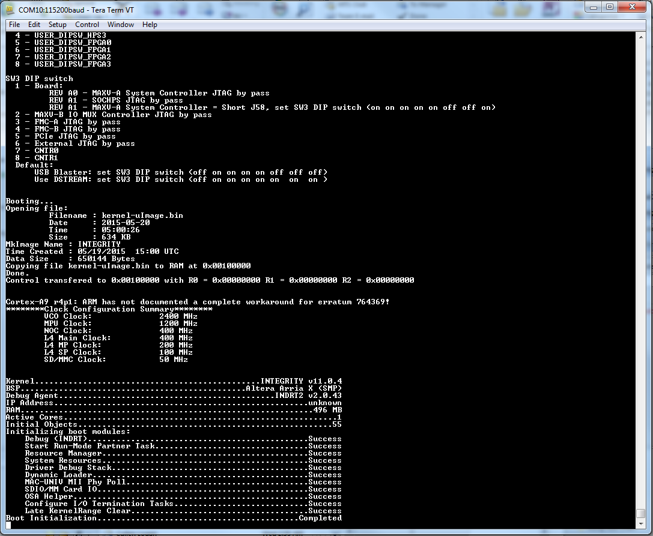Click the 'USER_DIPSW_FPGA0' line

pyautogui.click(x=63, y=43)
